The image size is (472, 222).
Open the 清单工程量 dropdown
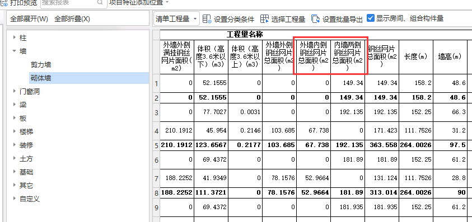[176, 19]
